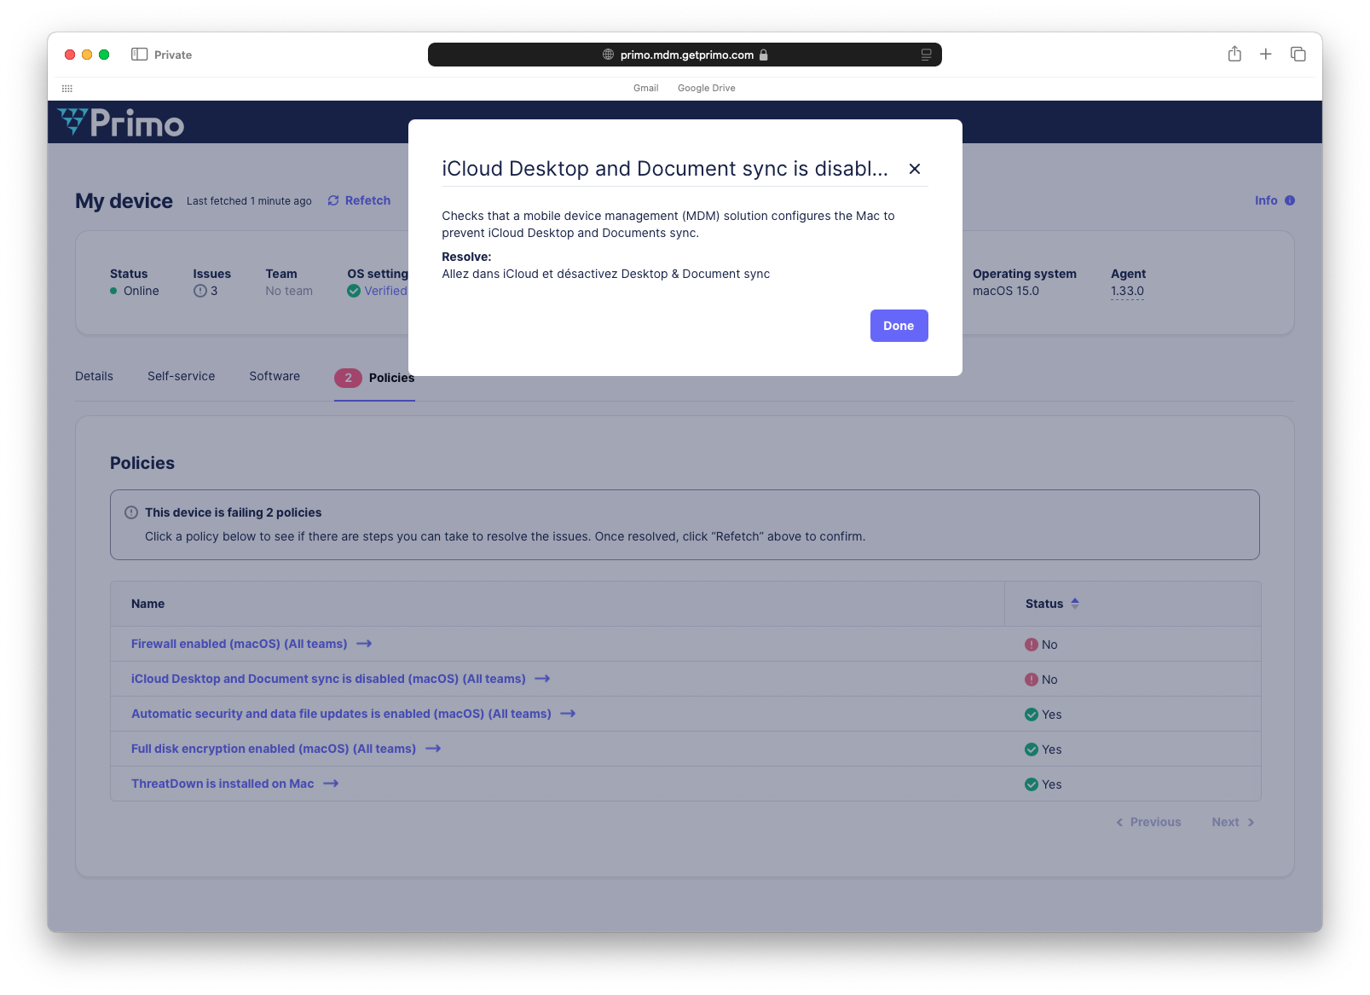
Task: Sort by the Status column arrows
Action: click(x=1075, y=603)
